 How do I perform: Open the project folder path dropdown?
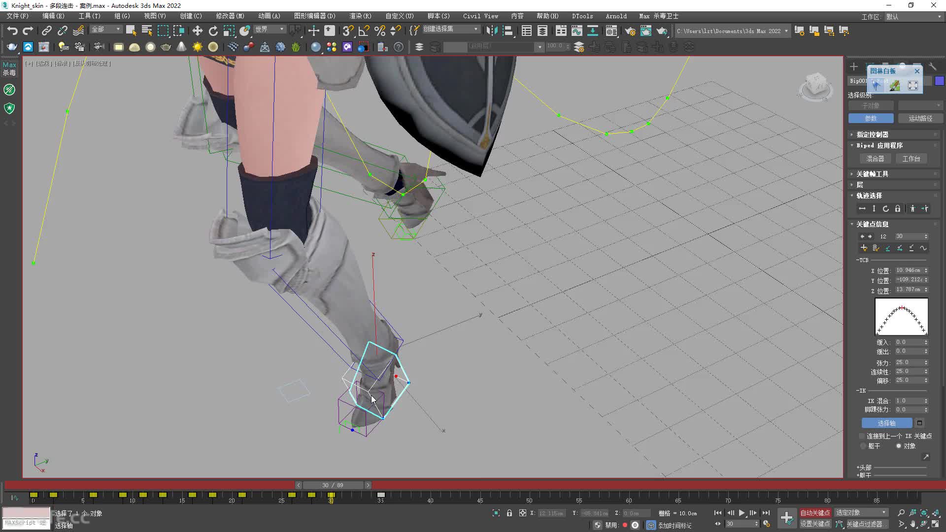(732, 31)
